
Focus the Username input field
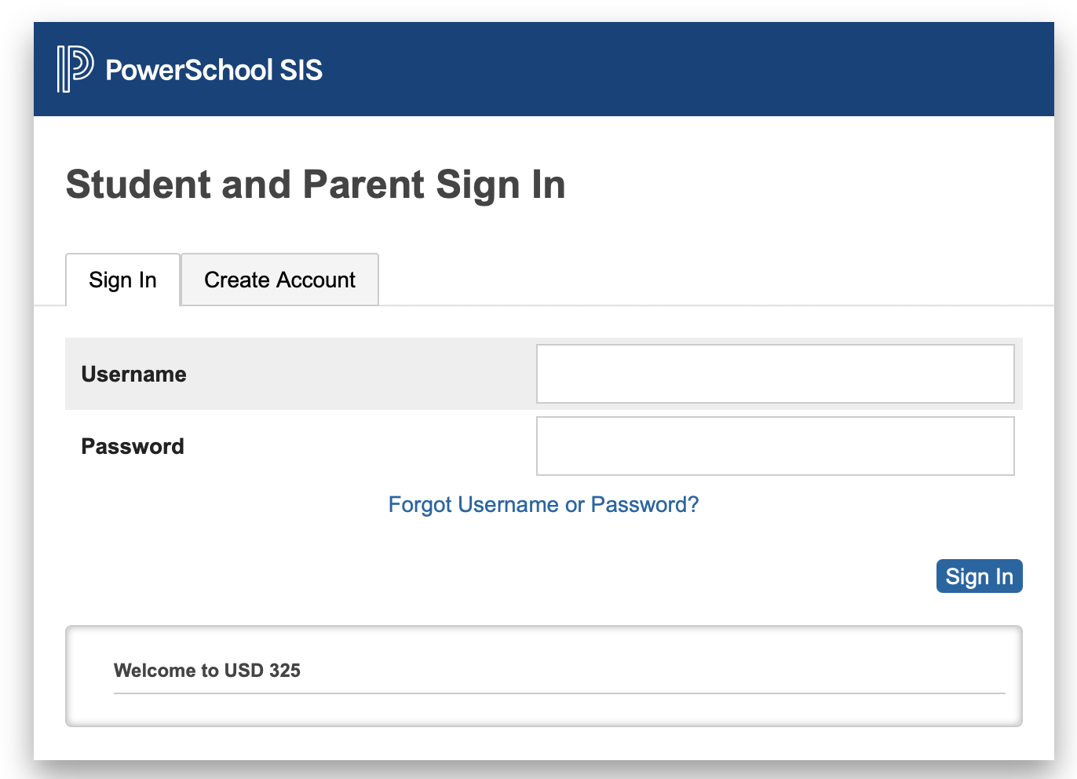776,374
